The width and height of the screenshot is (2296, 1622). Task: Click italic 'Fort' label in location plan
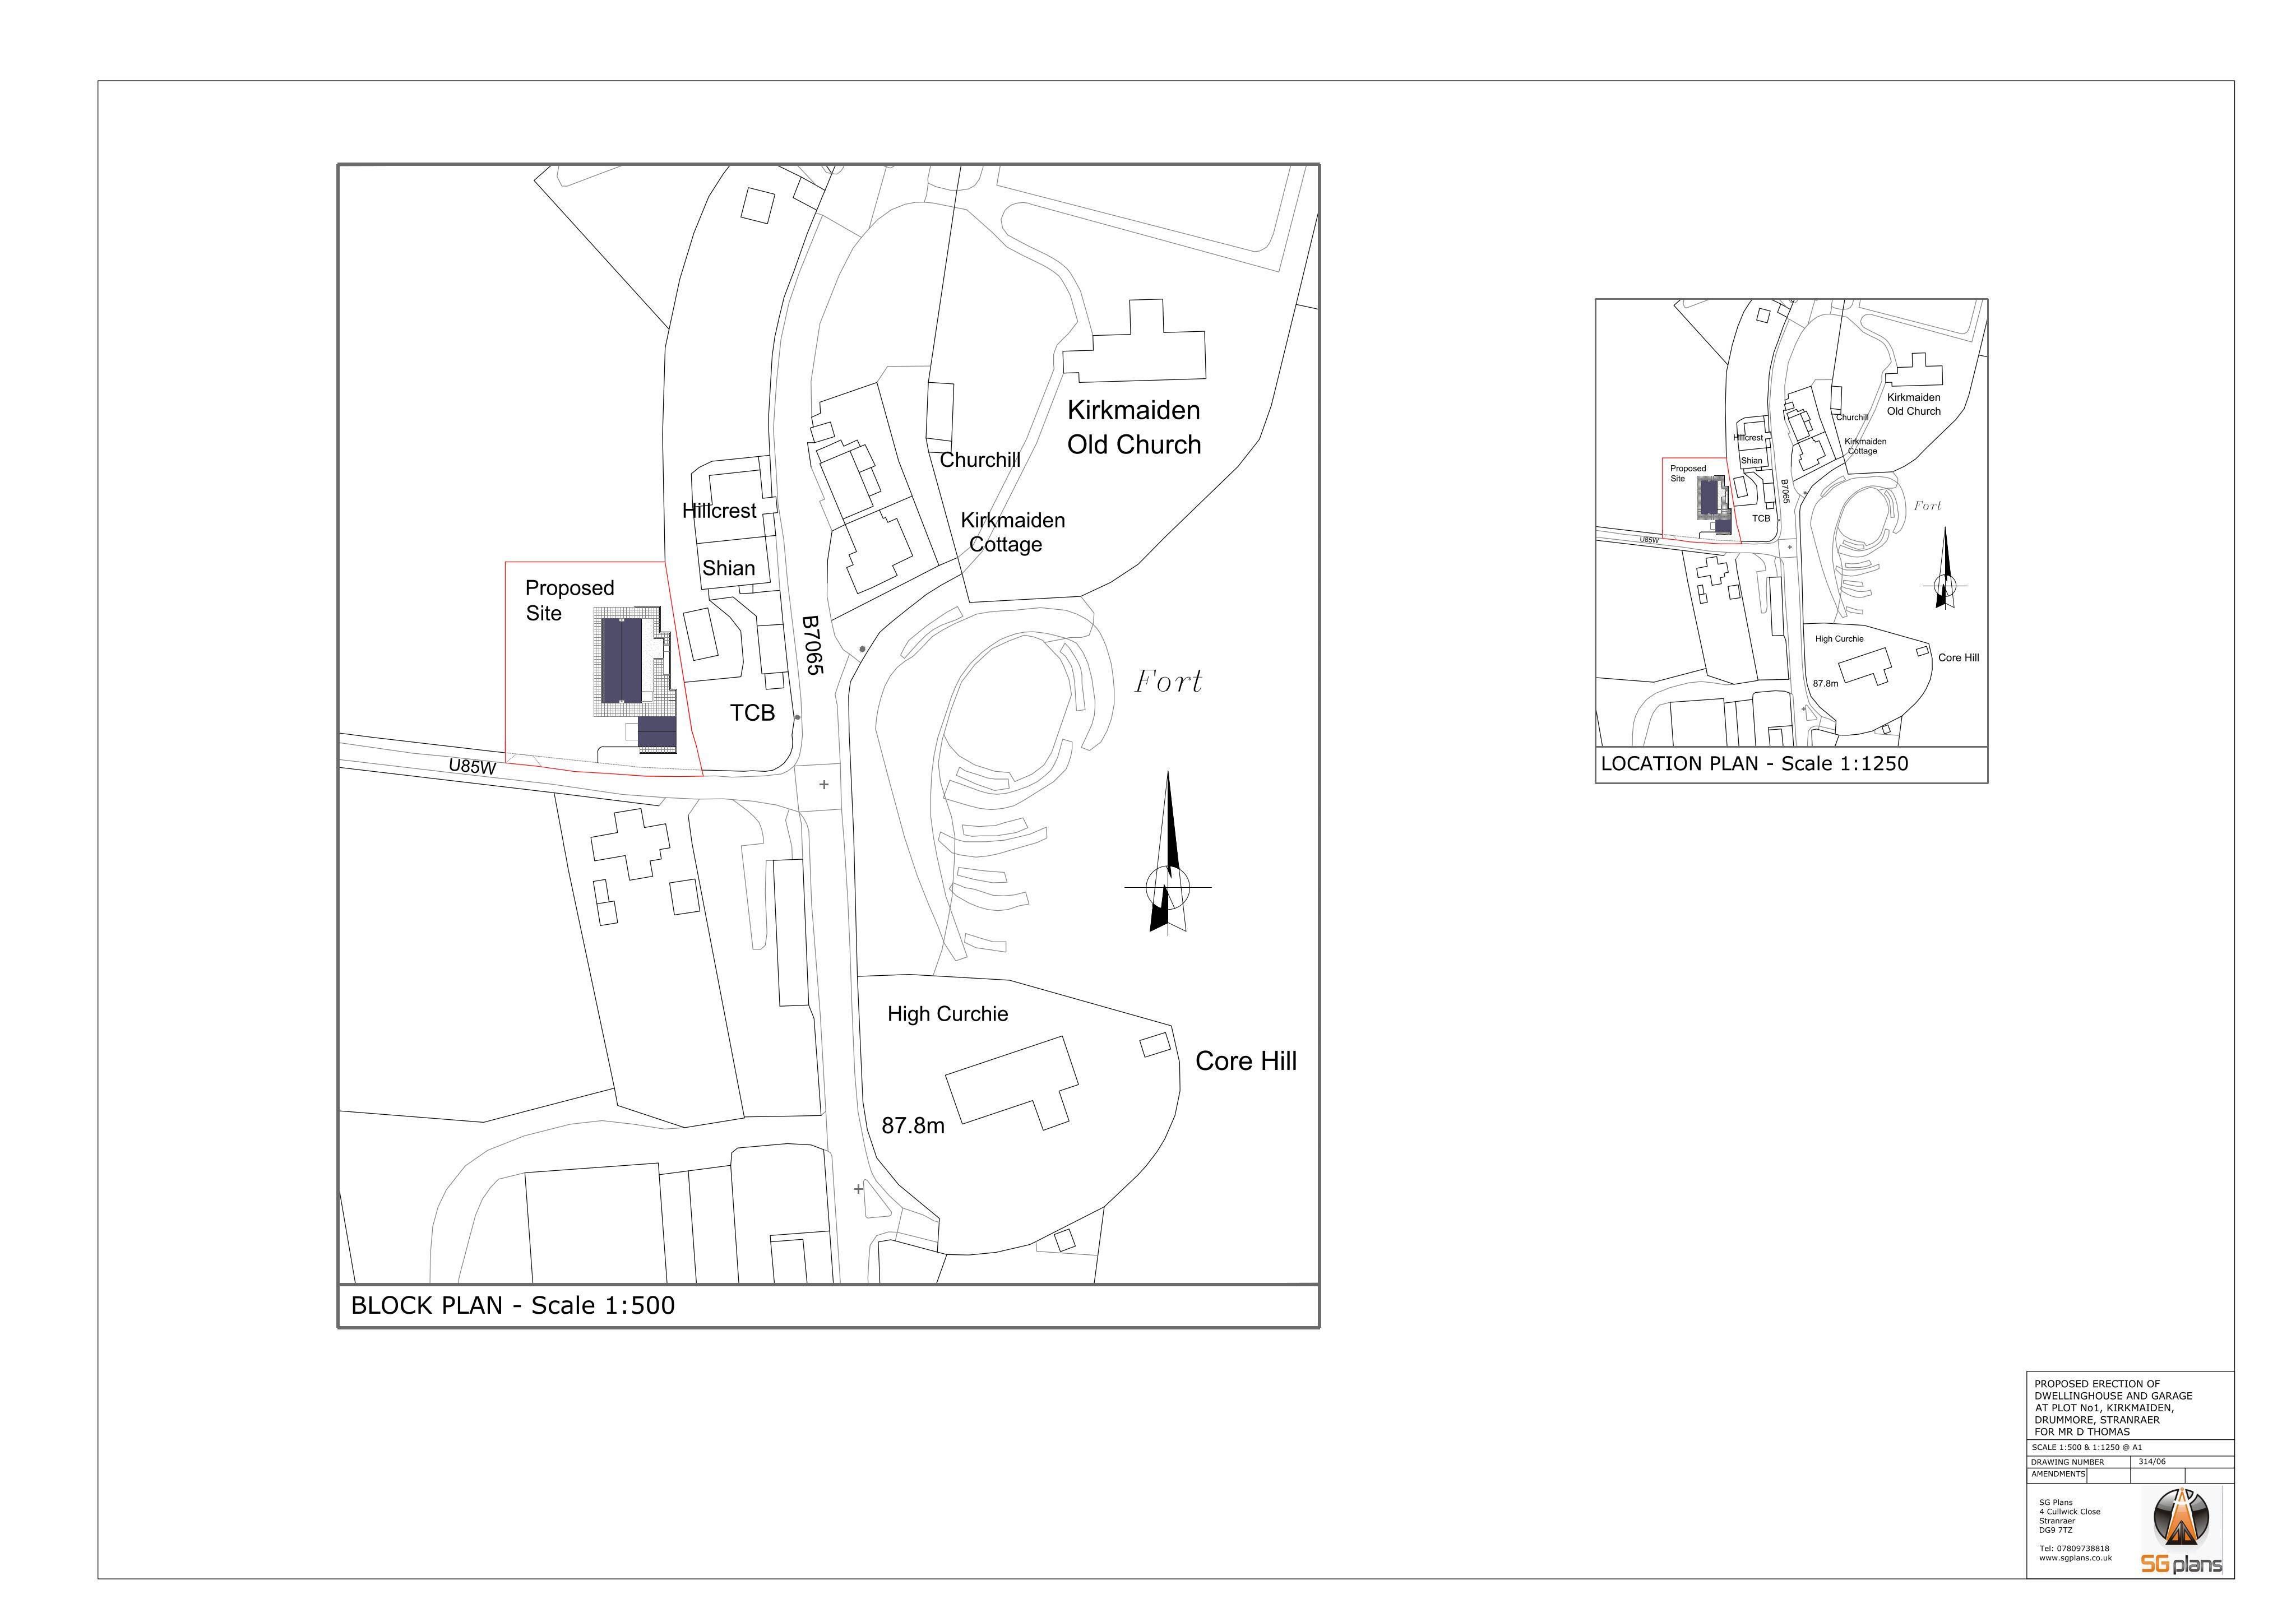click(1927, 506)
